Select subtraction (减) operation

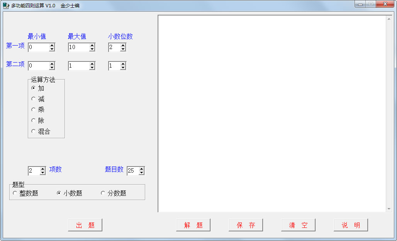[34, 99]
